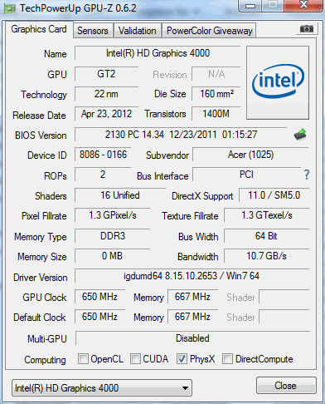Click the Bandwidth value 10.7 GB/s
The height and width of the screenshot is (404, 325).
point(266,256)
